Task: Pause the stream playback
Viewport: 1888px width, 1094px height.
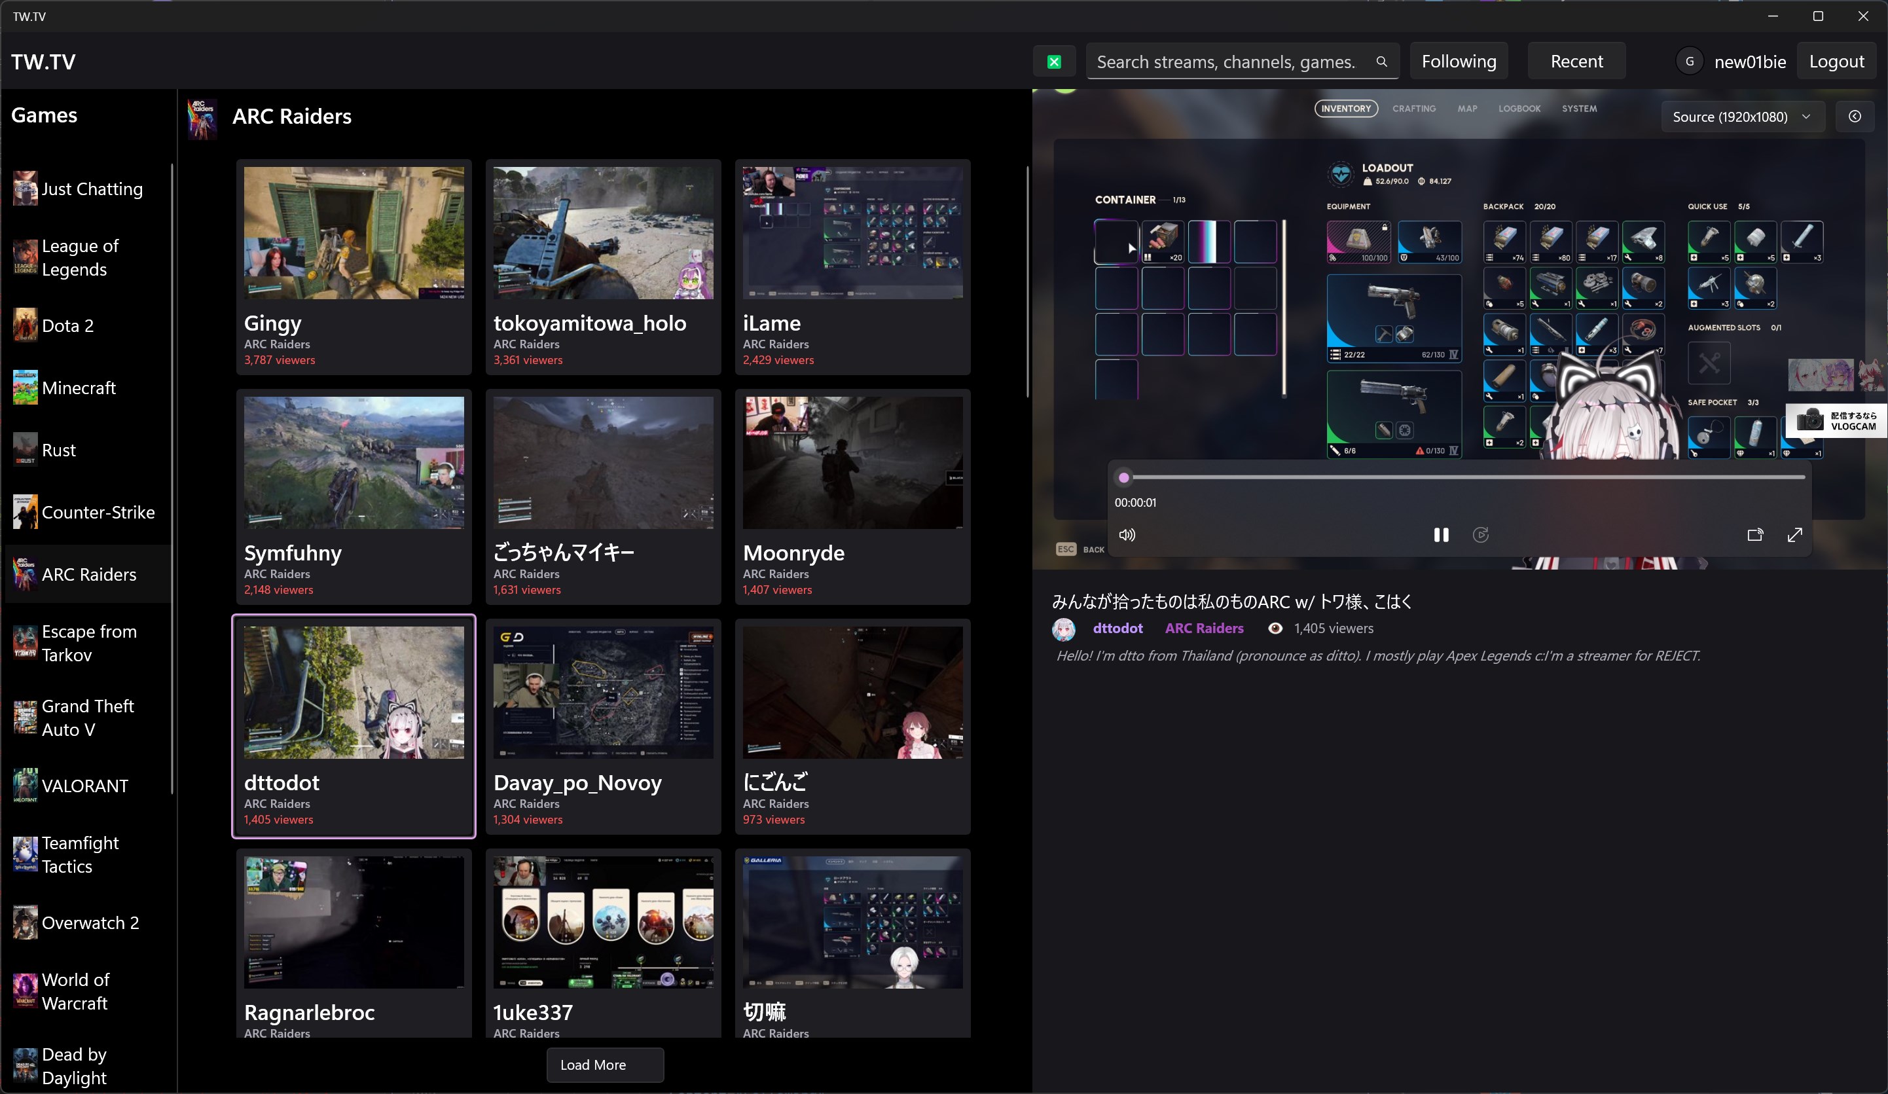Action: coord(1441,535)
